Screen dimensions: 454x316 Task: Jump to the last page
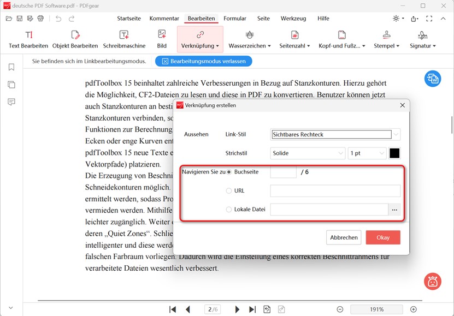coord(252,309)
